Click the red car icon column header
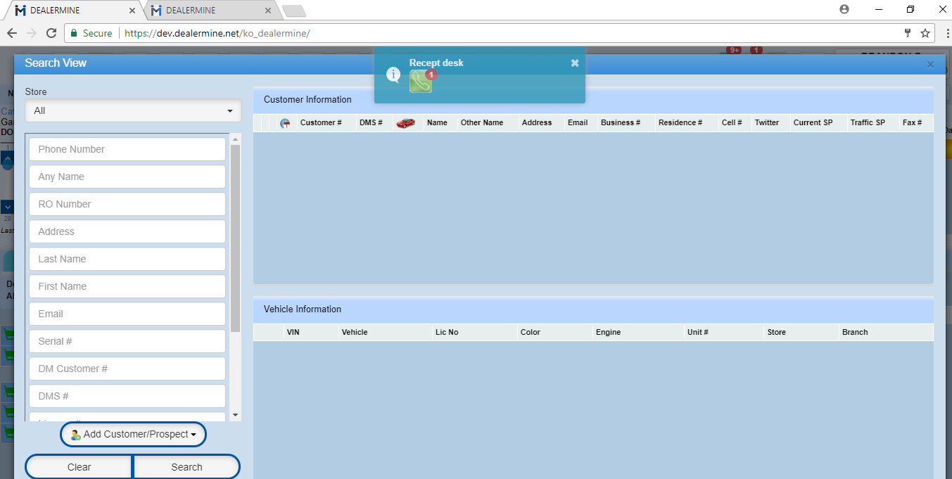The height and width of the screenshot is (479, 952). click(x=405, y=123)
